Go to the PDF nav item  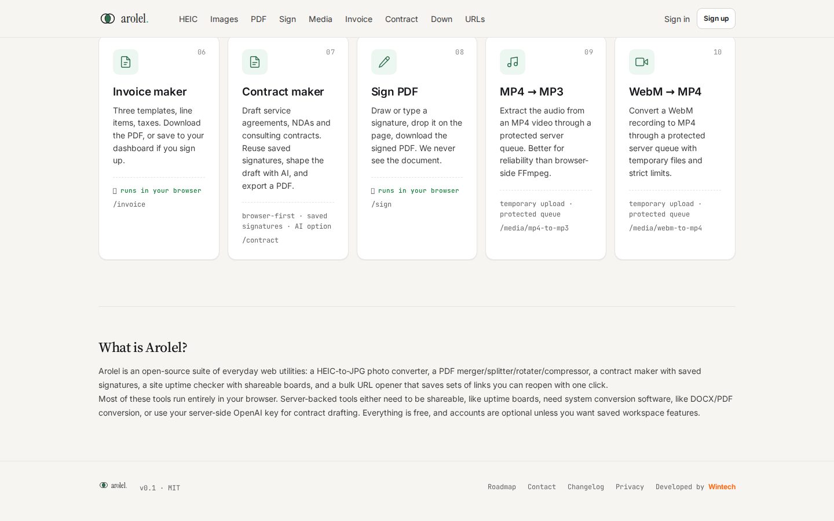[x=258, y=19]
